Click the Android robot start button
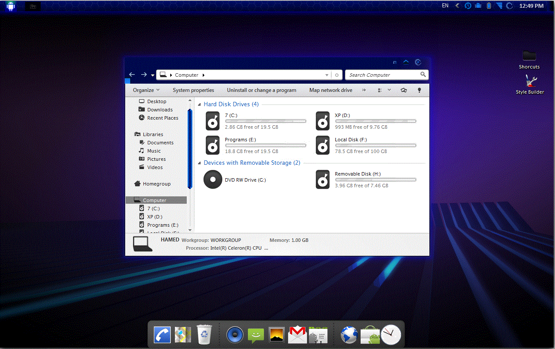Viewport: 555px width, 349px height. 11,6
